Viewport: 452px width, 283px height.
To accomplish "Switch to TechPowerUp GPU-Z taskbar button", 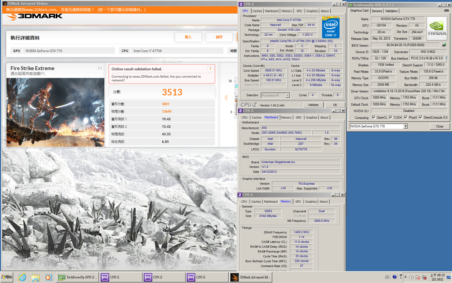I will tap(78, 277).
